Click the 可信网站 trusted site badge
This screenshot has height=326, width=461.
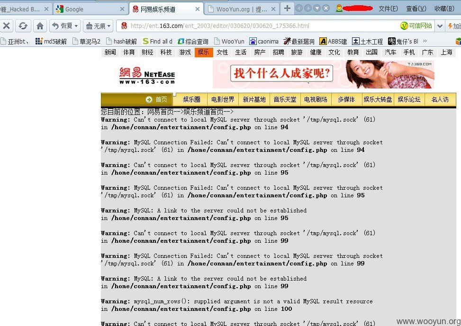point(416,26)
